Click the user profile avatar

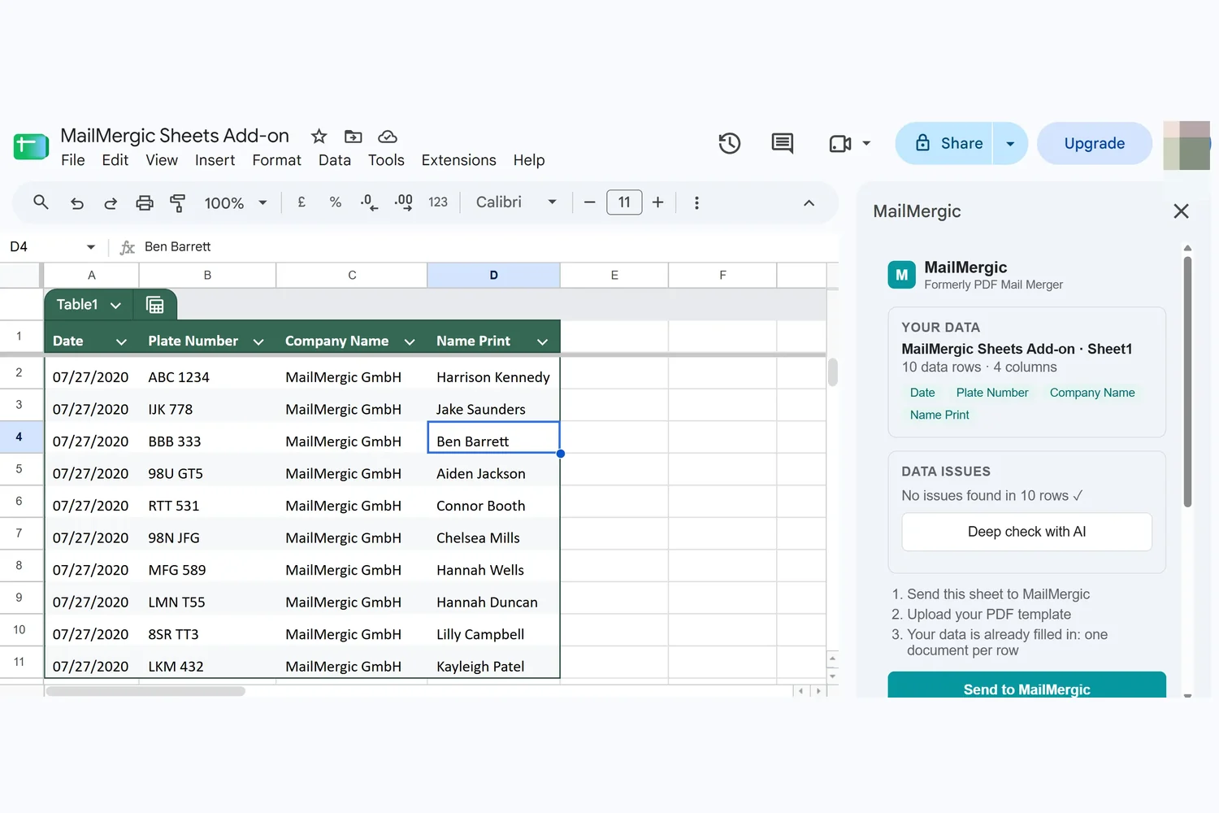pyautogui.click(x=1186, y=145)
